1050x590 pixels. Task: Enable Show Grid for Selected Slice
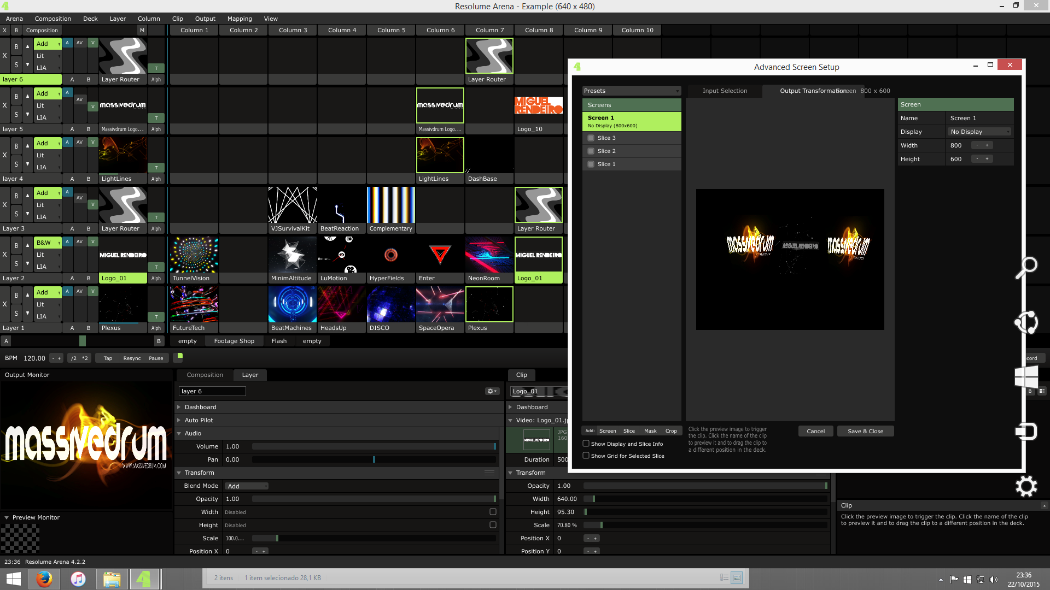coord(586,456)
